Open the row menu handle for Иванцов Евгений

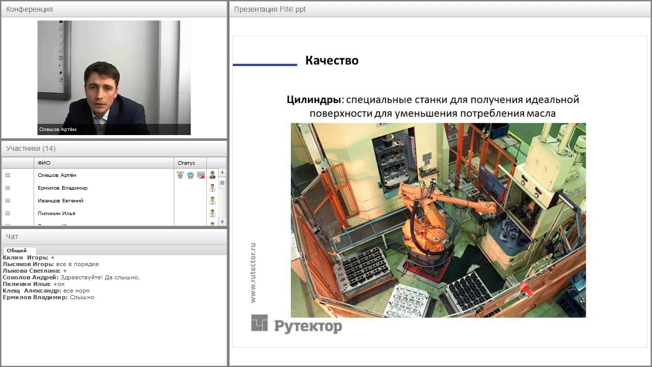[x=8, y=200]
